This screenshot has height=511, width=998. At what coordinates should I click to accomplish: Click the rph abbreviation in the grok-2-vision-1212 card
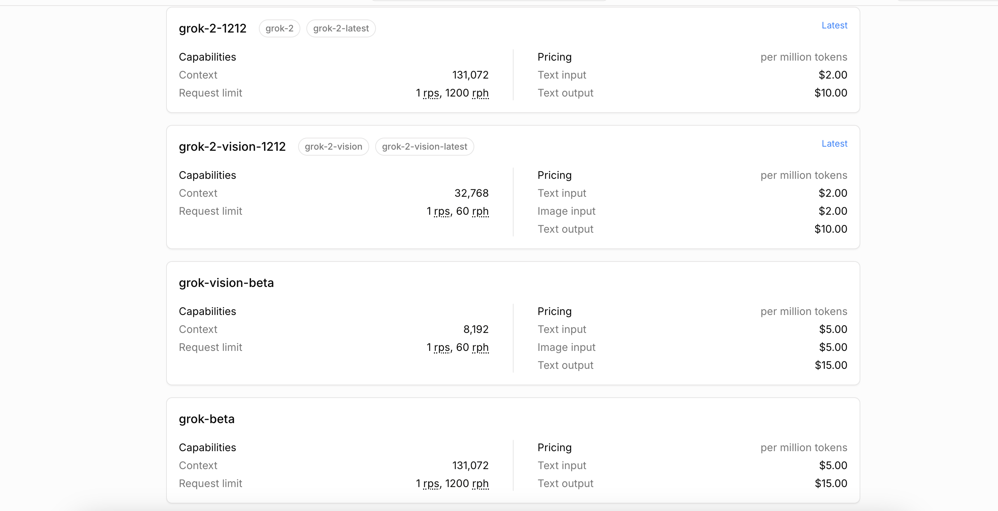[480, 211]
